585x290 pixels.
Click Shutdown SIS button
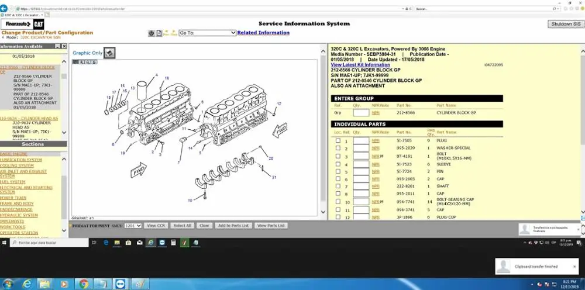(x=566, y=24)
